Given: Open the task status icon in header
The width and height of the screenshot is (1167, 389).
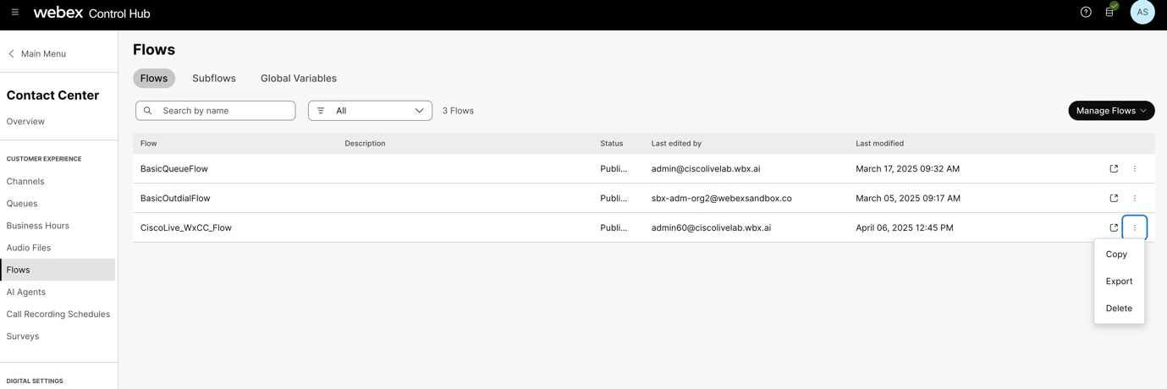Looking at the screenshot, I should pos(1110,12).
